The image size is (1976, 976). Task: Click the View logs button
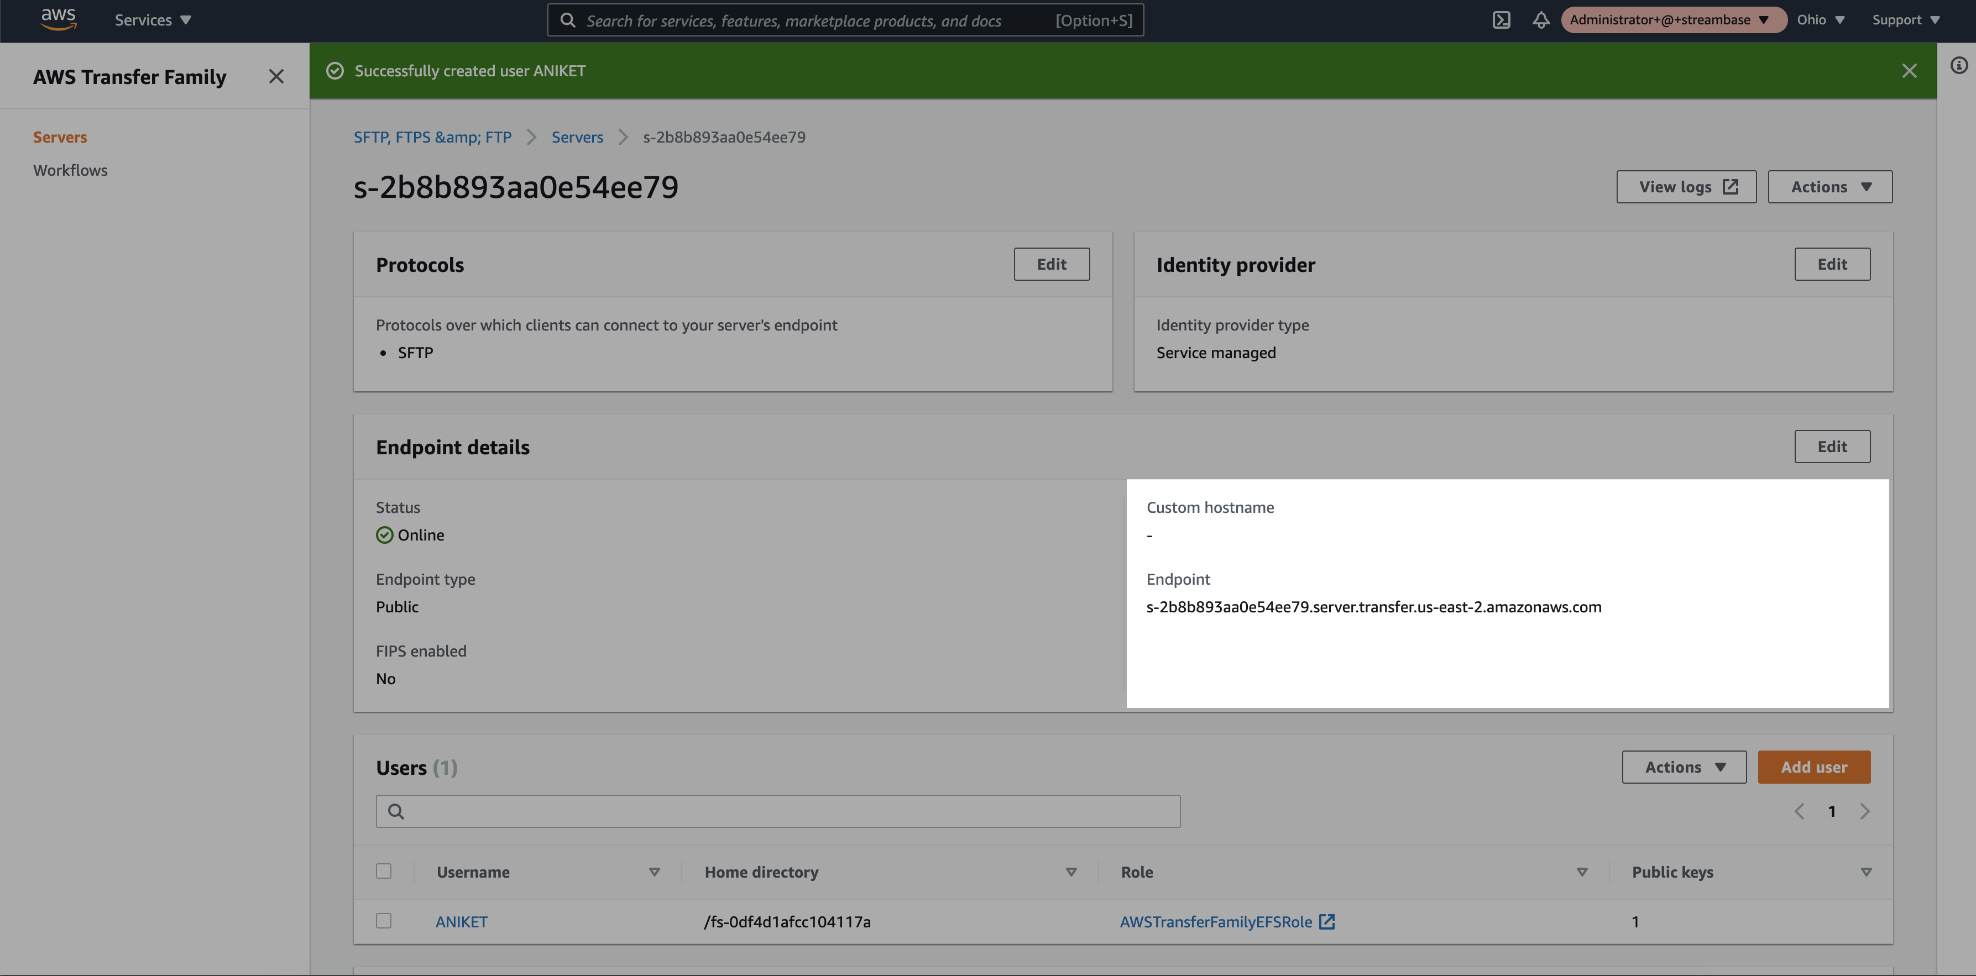pyautogui.click(x=1686, y=187)
